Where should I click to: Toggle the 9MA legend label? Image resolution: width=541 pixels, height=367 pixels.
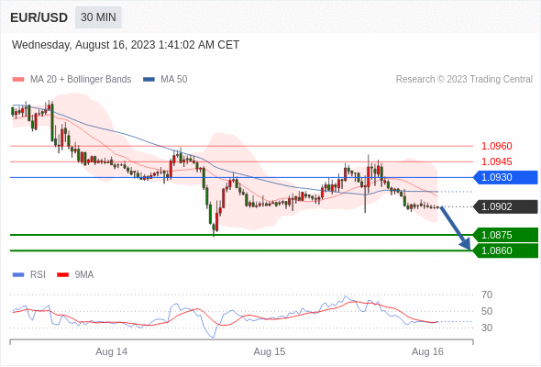84,275
